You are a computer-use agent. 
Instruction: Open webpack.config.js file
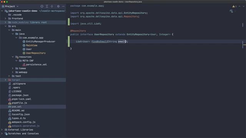click(23, 122)
